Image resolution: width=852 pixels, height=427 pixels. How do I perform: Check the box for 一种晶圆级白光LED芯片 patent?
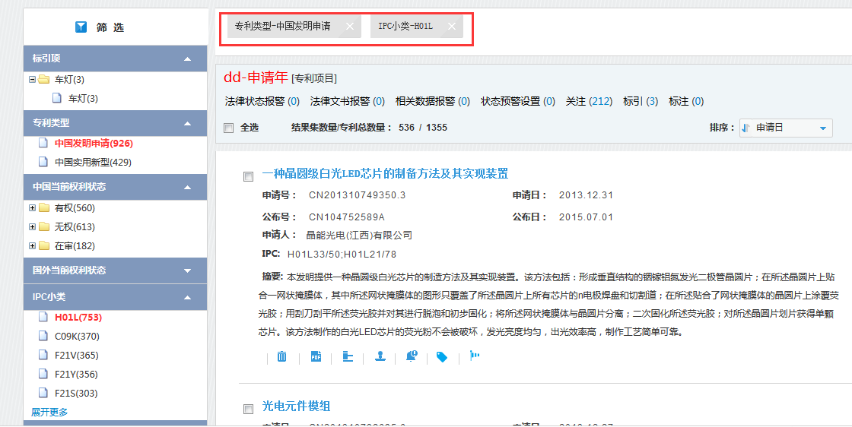(248, 176)
